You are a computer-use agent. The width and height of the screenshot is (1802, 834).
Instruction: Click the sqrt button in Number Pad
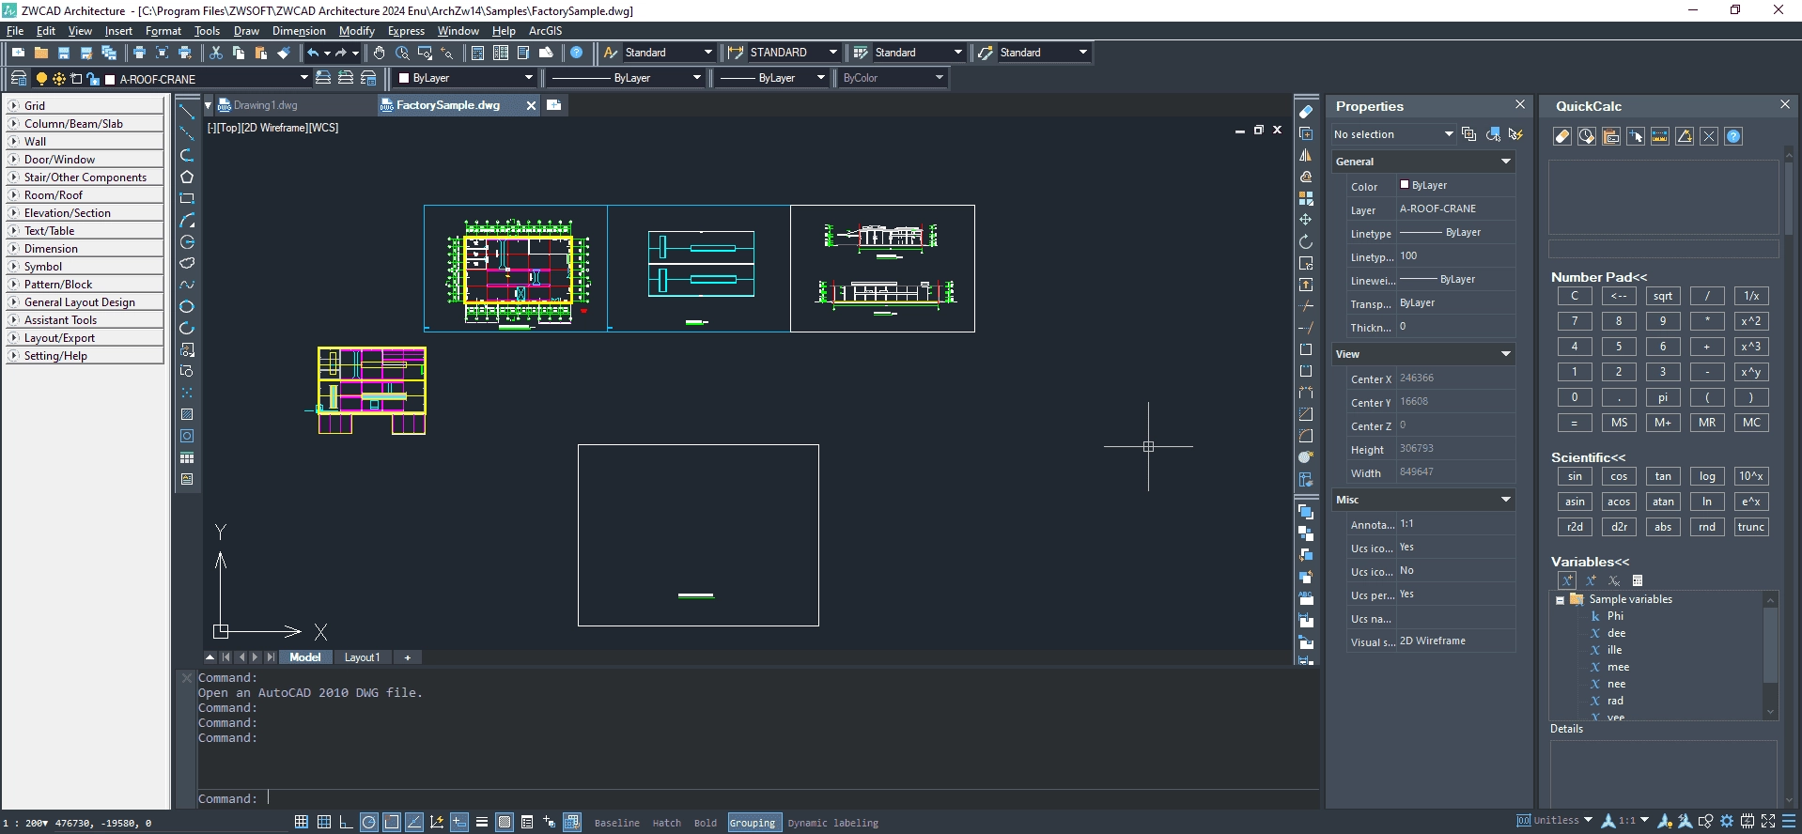click(x=1663, y=296)
